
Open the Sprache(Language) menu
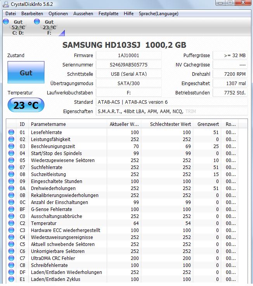(x=158, y=14)
